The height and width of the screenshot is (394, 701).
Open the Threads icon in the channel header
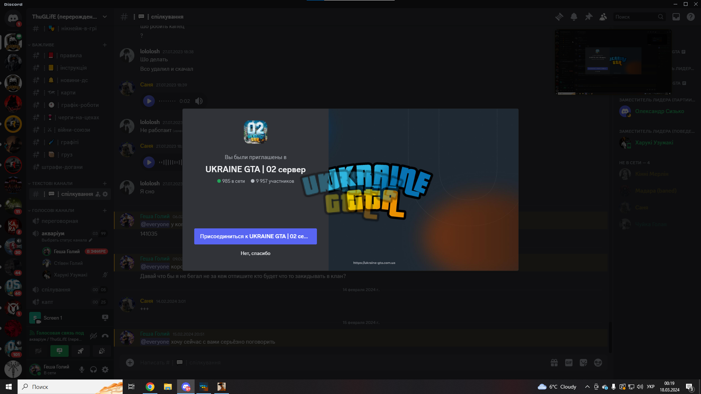tap(559, 17)
